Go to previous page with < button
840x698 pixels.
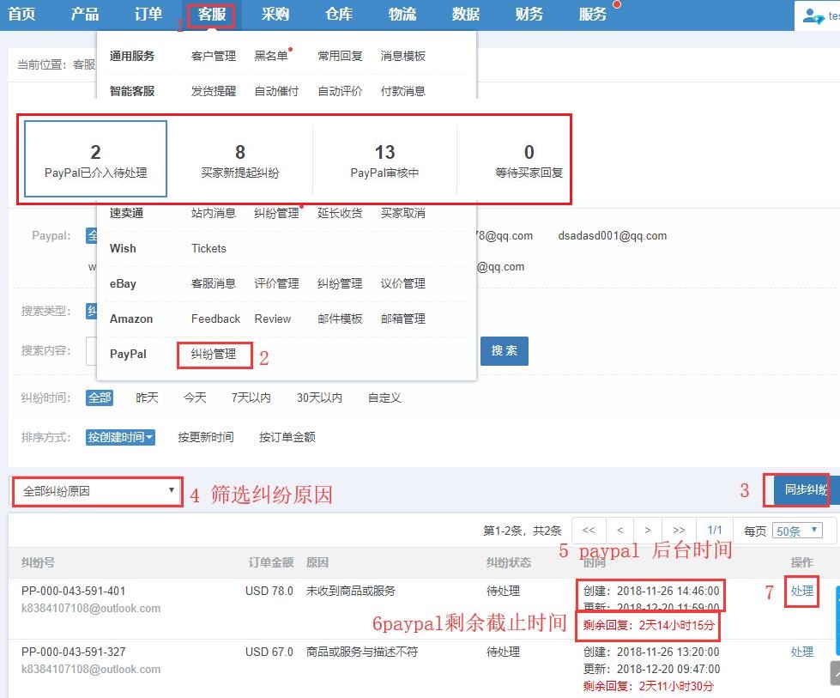(x=619, y=531)
